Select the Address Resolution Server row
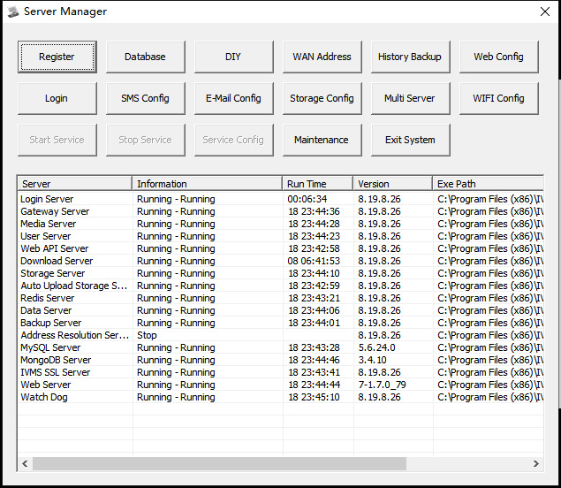The height and width of the screenshot is (488, 561). (x=281, y=335)
